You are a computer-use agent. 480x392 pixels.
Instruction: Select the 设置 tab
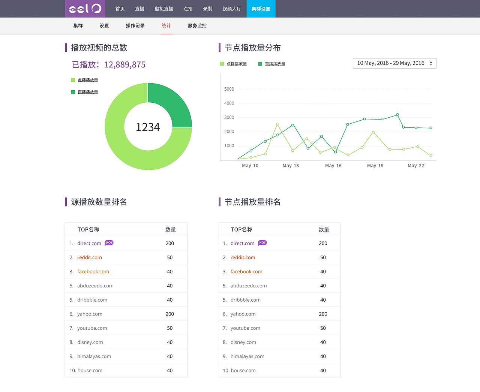coord(104,25)
